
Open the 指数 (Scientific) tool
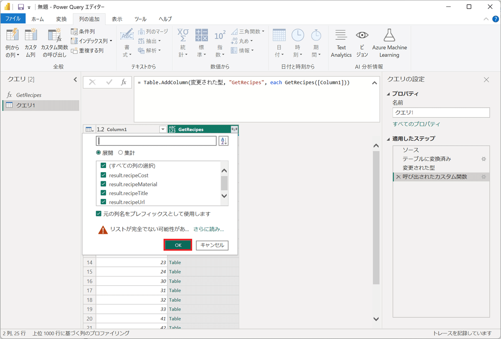tap(220, 43)
